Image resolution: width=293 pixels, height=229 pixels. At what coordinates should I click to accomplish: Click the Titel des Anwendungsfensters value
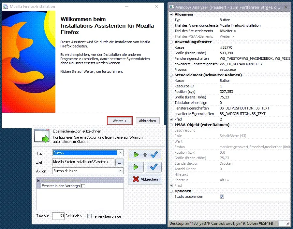coord(240,25)
